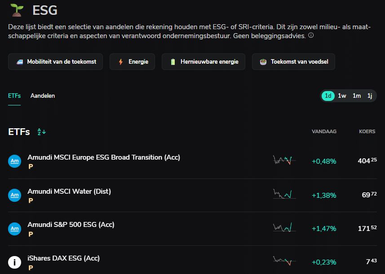Click the +0,23% daily change value
This screenshot has height=274, width=385.
[324, 262]
